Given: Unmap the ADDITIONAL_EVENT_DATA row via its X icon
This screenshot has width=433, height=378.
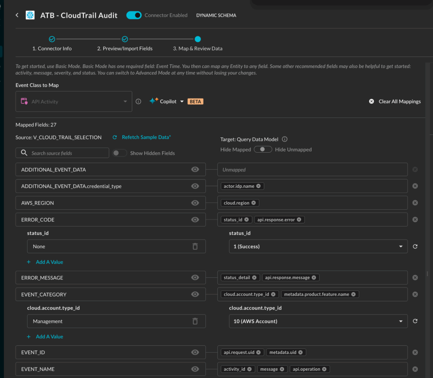Looking at the screenshot, I should click(x=415, y=169).
